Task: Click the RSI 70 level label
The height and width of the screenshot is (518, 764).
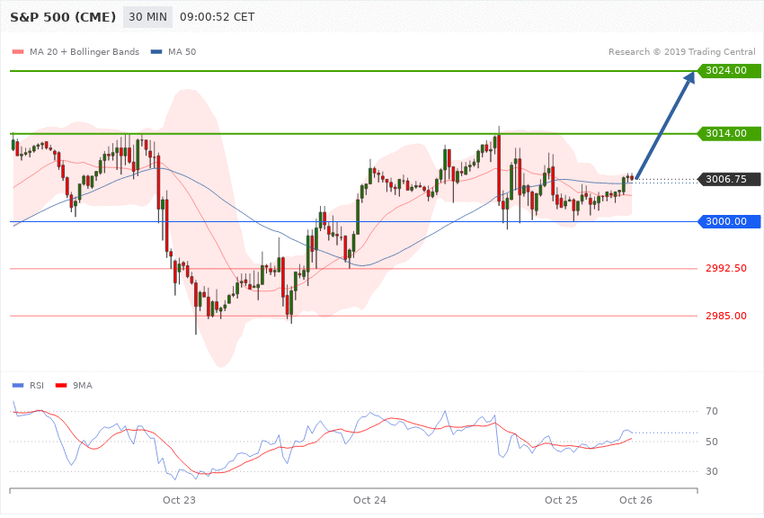Action: tap(712, 411)
